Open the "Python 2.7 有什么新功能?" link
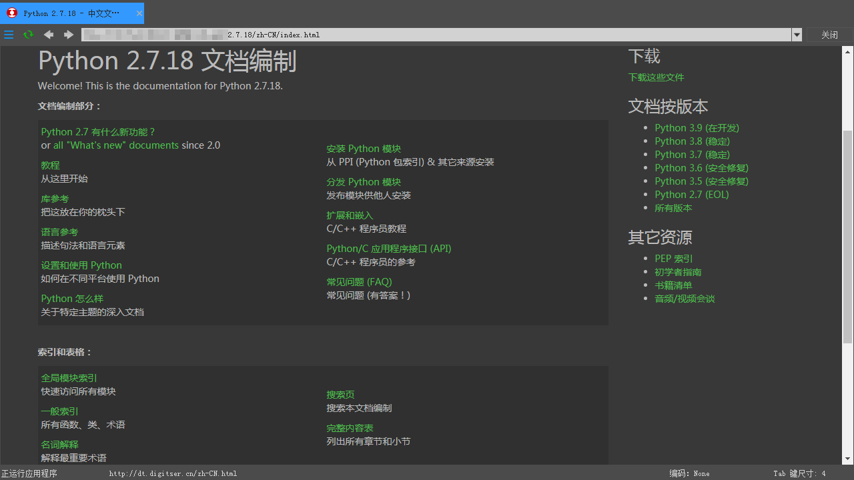Image resolution: width=854 pixels, height=480 pixels. click(98, 131)
